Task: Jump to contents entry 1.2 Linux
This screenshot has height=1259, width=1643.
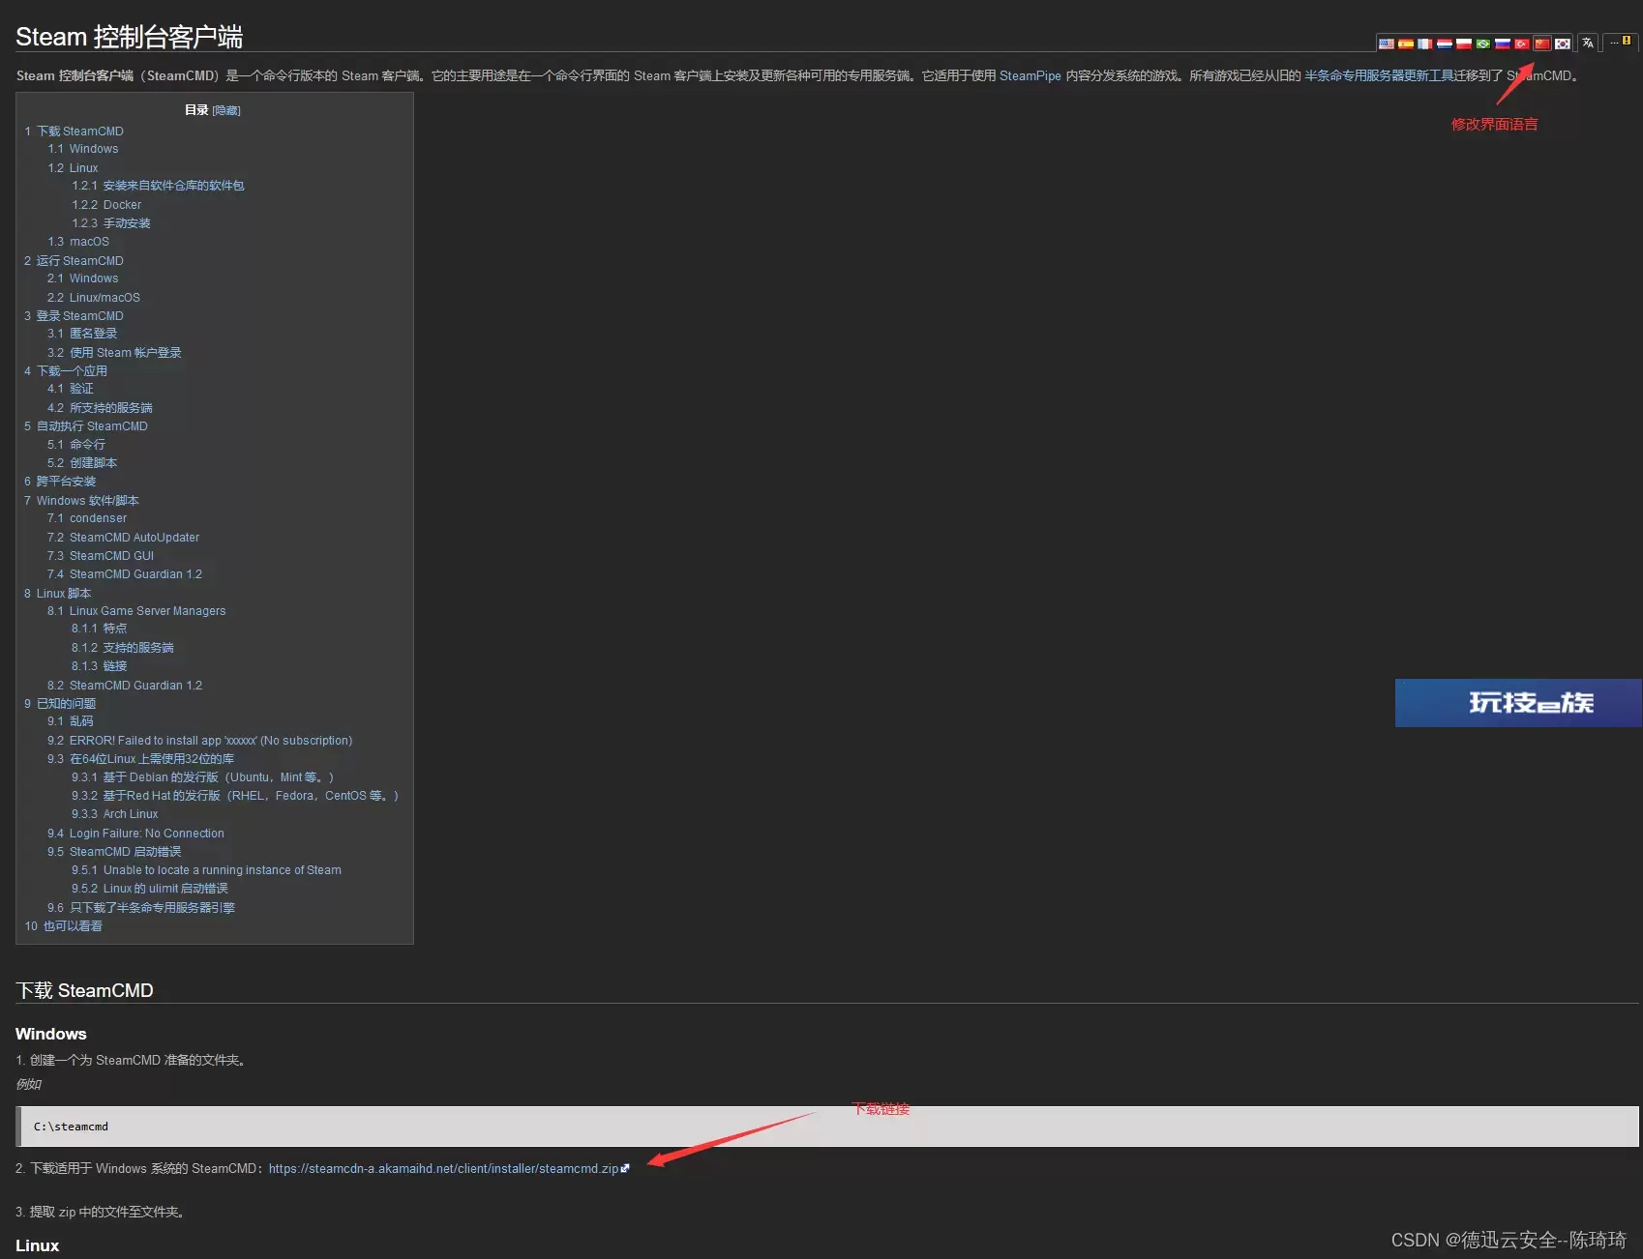Action: [x=74, y=168]
